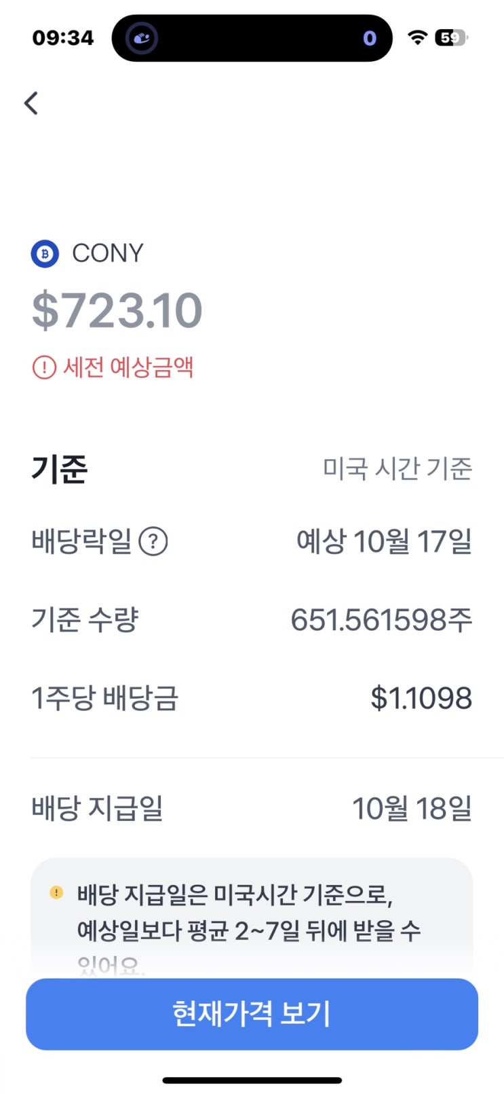Tap the 651.561598주 quantity value
504x1094 pixels.
pyautogui.click(x=381, y=619)
